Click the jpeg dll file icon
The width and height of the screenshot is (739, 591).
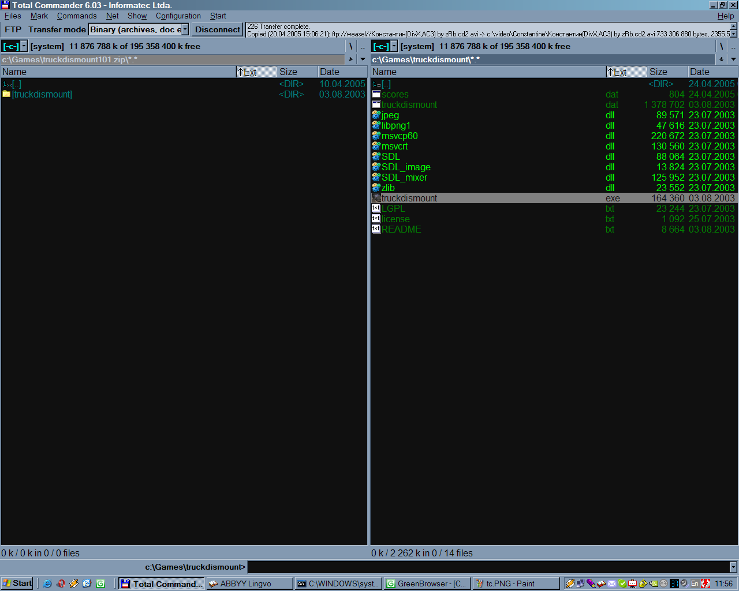[376, 115]
